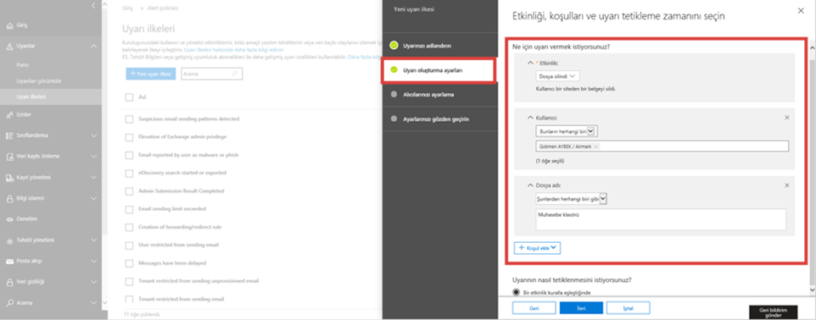816x320 pixels.
Task: Click the blue 'İleri' button
Action: [x=581, y=308]
